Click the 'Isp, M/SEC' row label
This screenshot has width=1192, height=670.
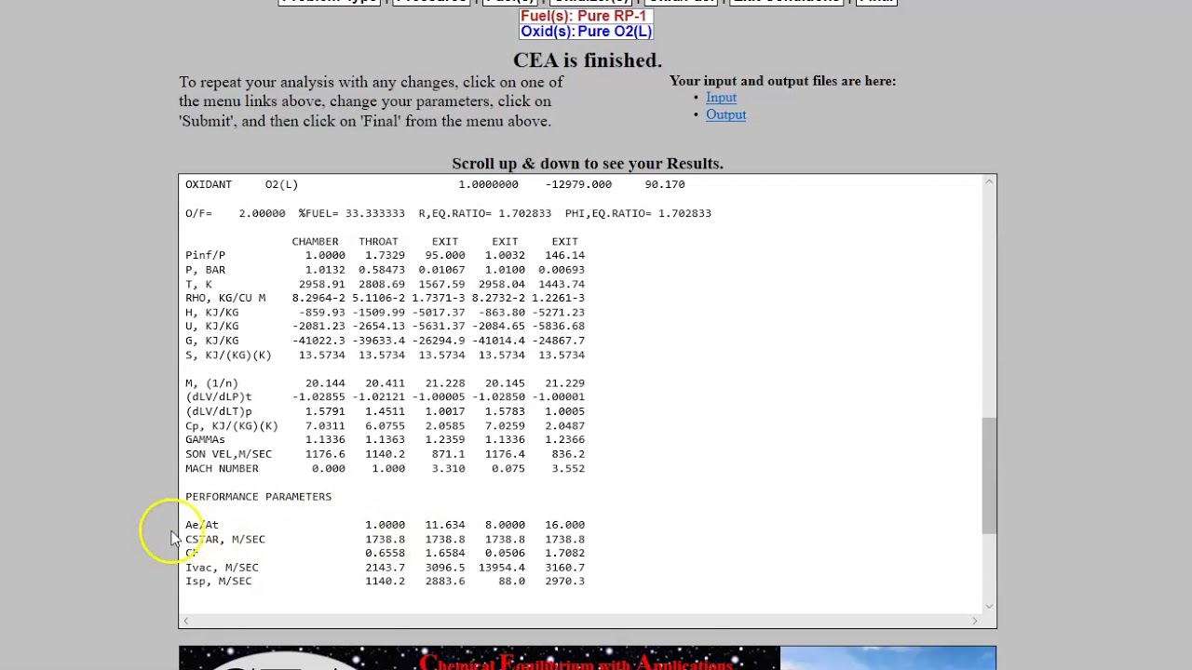click(x=218, y=582)
